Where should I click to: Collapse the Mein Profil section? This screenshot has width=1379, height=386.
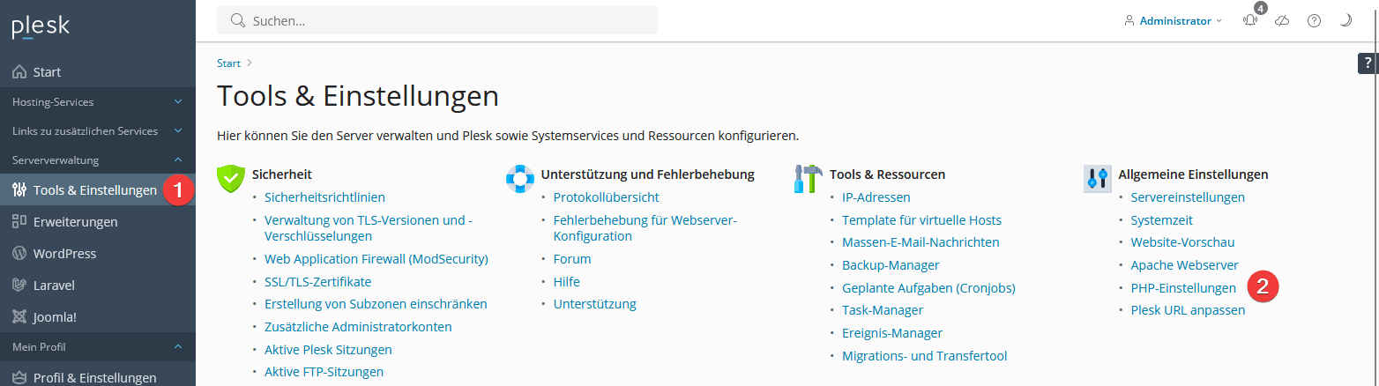coord(98,346)
